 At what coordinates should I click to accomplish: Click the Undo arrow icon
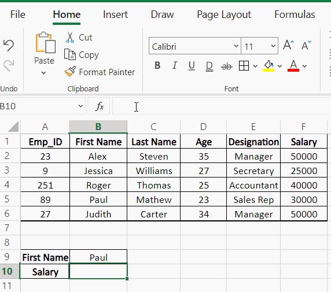click(x=9, y=45)
